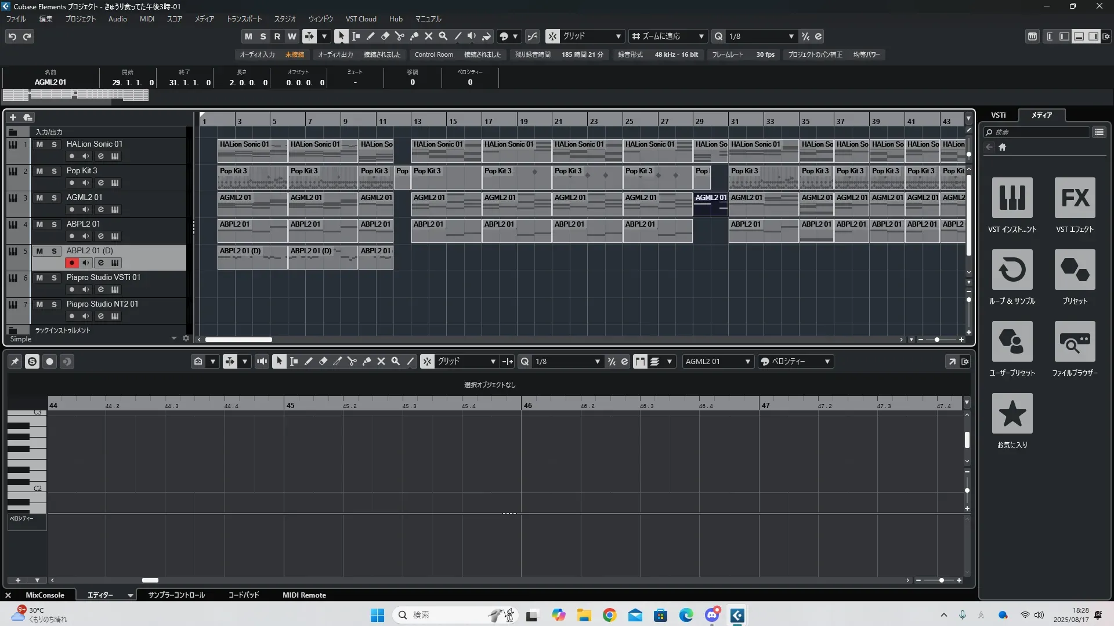Click the project horizontal zoom slider
1114x626 pixels.
(936, 340)
